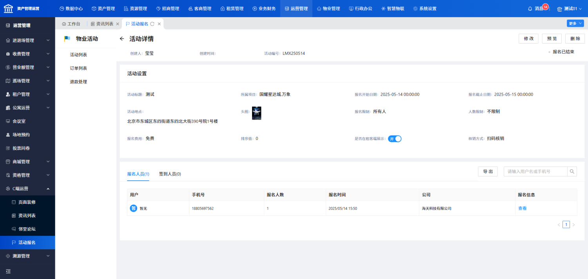
Task: Open 订单列表 in 物业活动 menu
Action: (x=78, y=68)
